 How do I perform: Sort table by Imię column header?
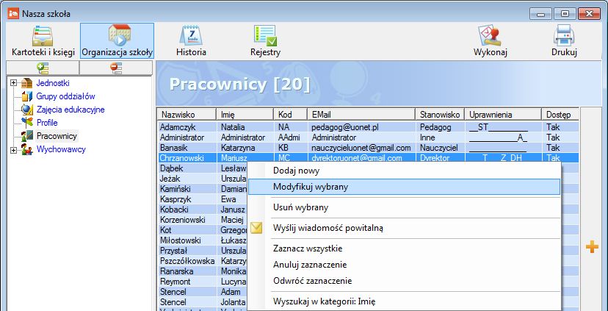tap(245, 115)
